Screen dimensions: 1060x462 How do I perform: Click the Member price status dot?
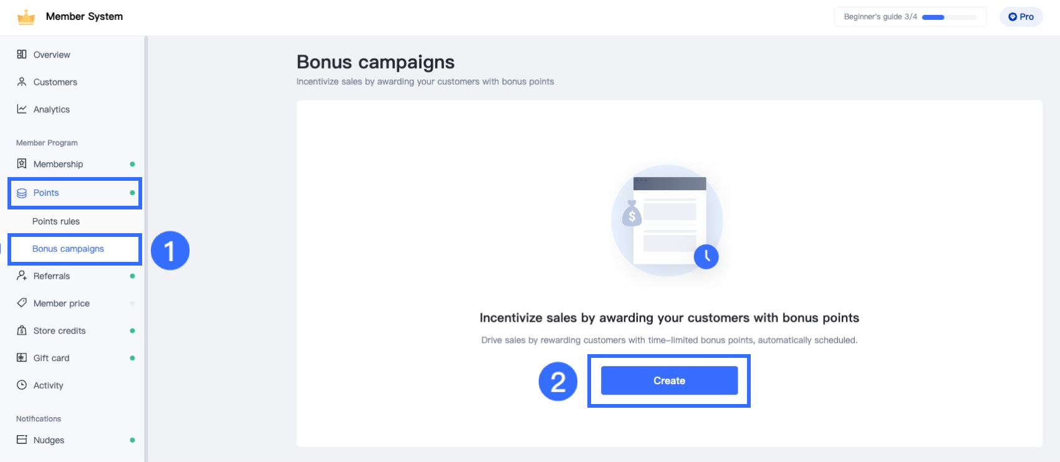(x=132, y=304)
